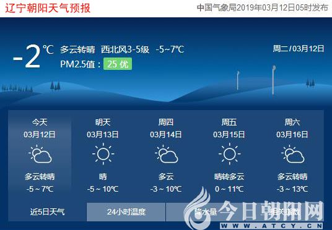Click the green PM2.5 25 优 badge

pos(118,64)
